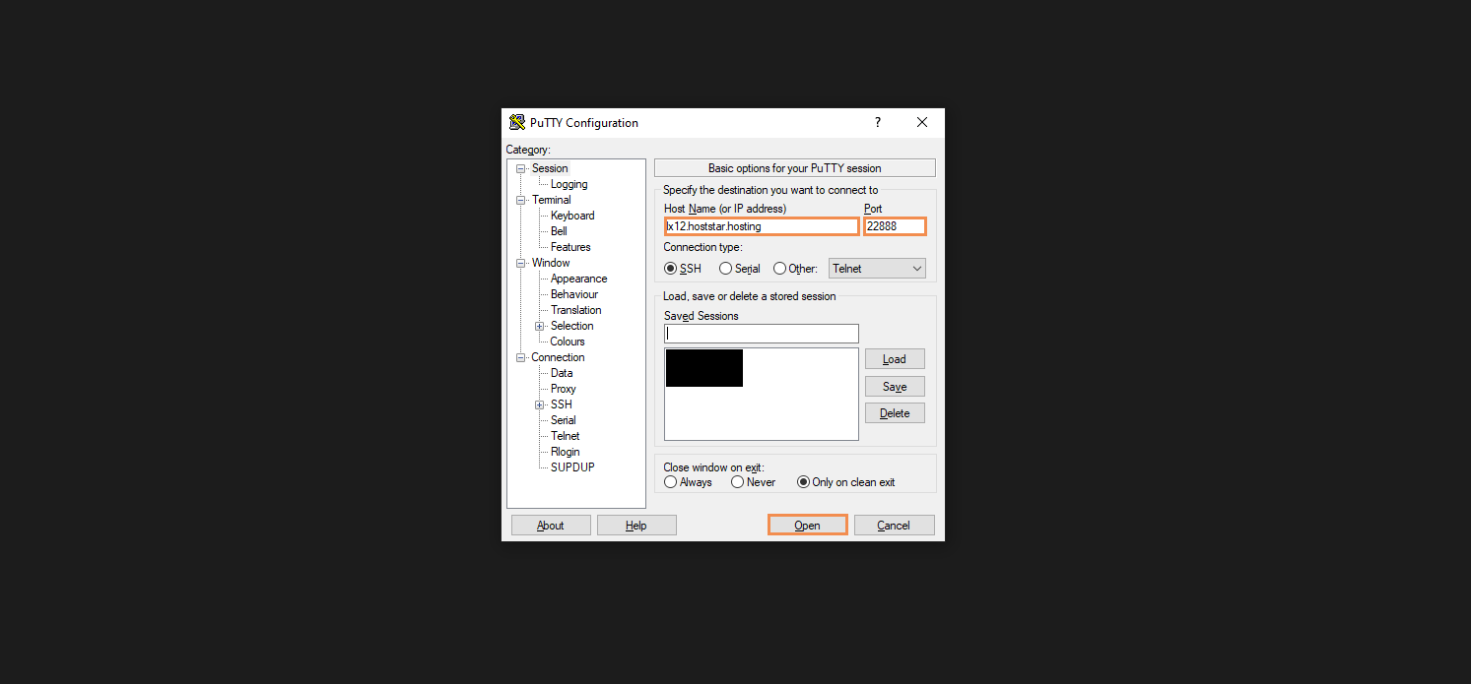Collapse the Terminal tree node

tap(521, 200)
